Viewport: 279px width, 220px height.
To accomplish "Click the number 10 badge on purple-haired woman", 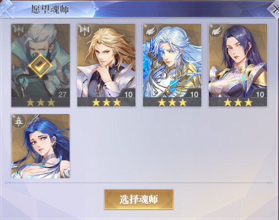I will [260, 94].
